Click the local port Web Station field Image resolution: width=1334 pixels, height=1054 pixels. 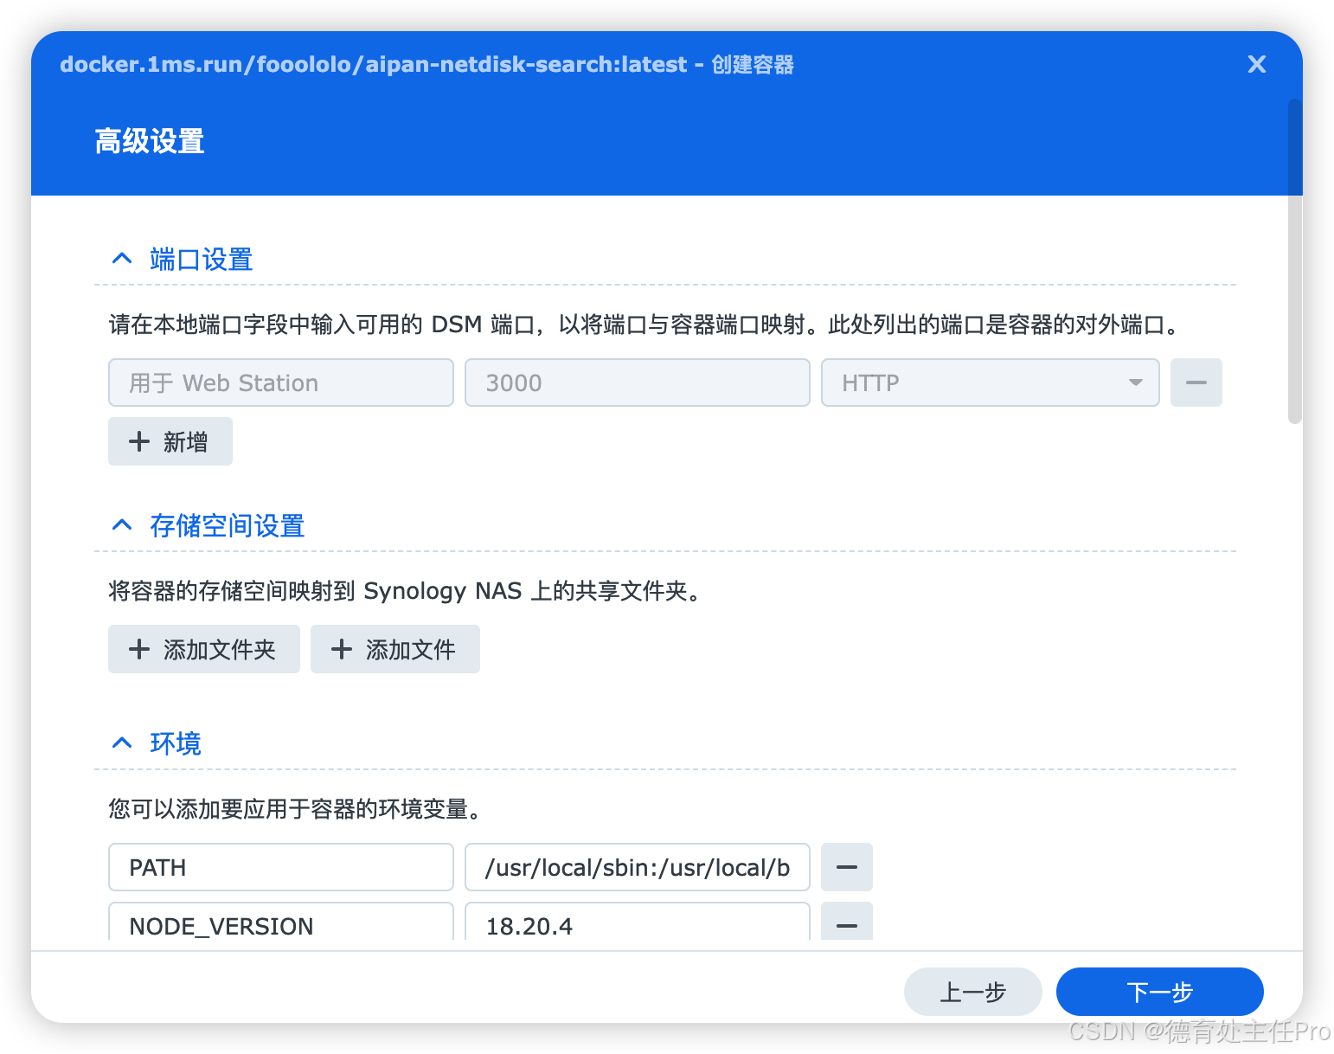pos(281,382)
